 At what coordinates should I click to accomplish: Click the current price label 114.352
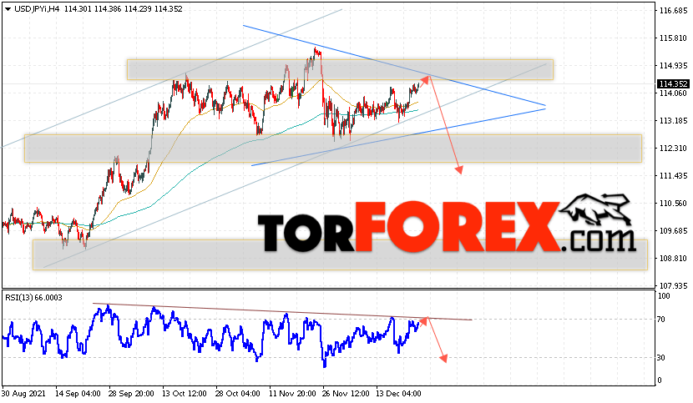click(x=673, y=84)
